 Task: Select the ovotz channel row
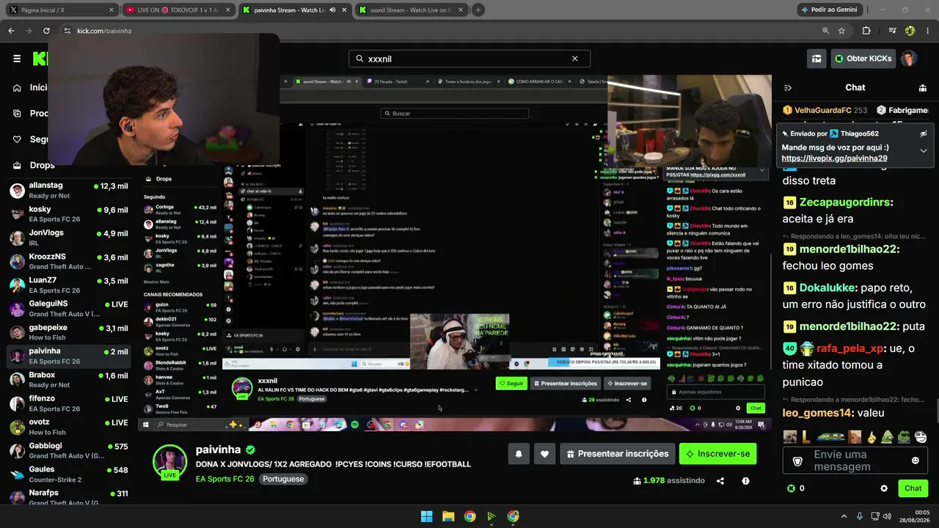coord(69,427)
